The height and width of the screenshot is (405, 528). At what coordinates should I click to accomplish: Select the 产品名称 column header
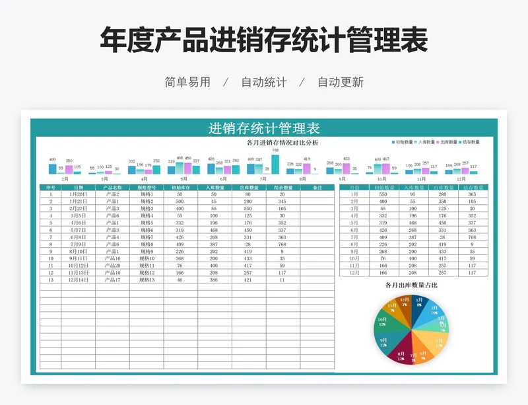tap(112, 188)
